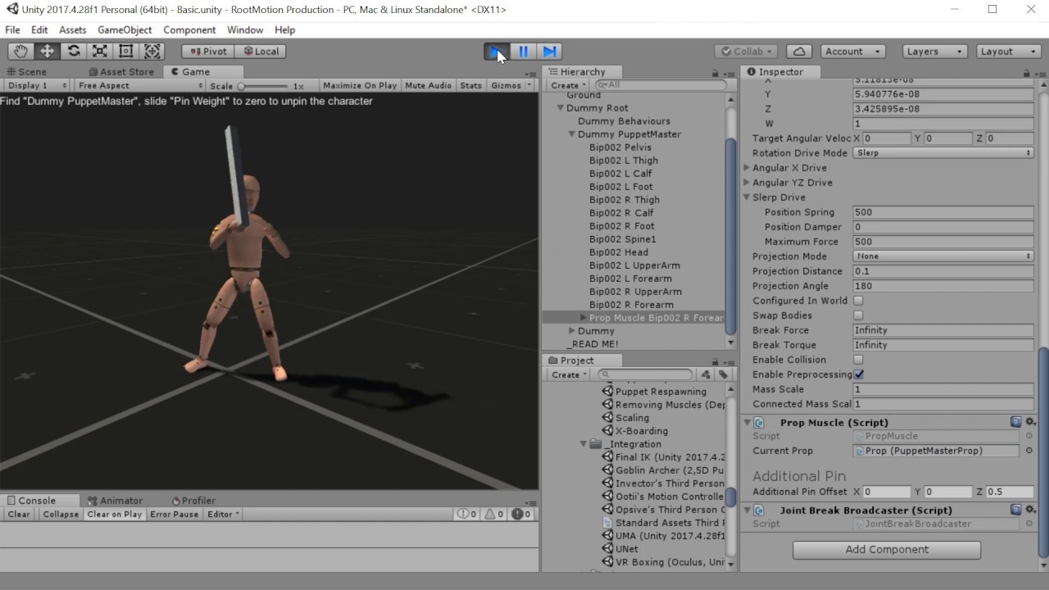Click the Game view Scale slider
1049x590 pixels.
(x=264, y=85)
